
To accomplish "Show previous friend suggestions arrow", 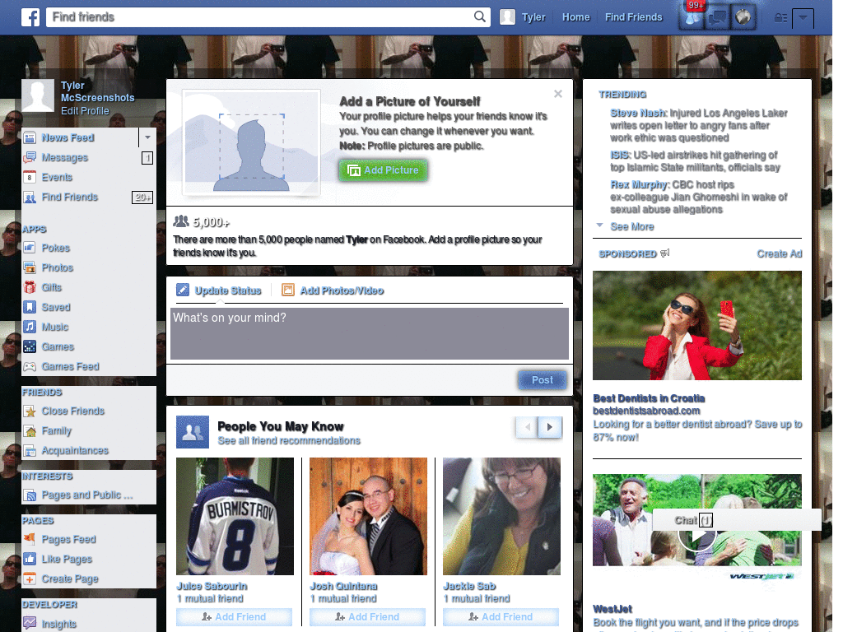I will tap(528, 427).
